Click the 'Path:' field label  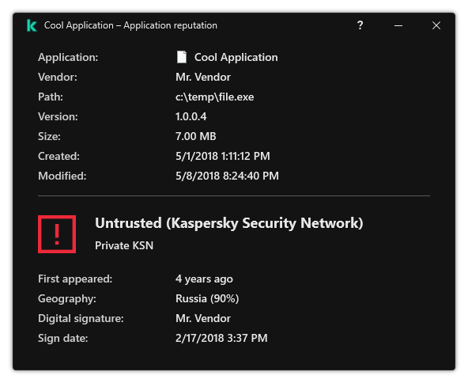tap(51, 97)
